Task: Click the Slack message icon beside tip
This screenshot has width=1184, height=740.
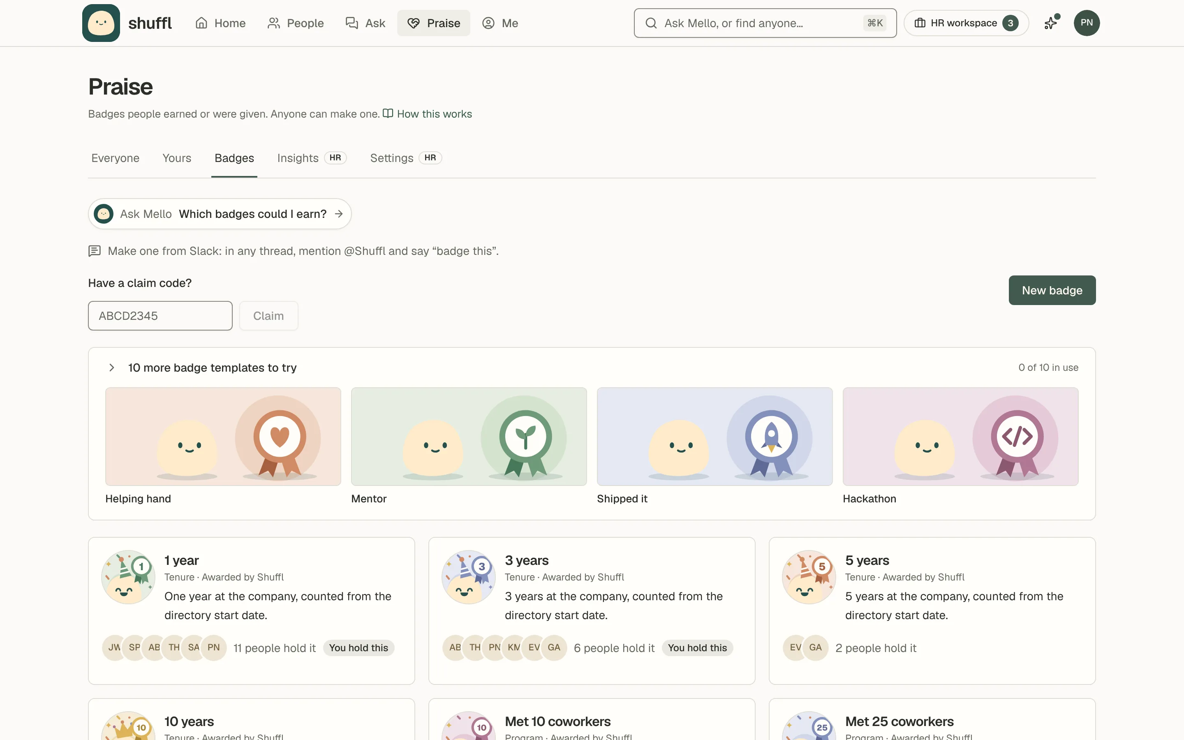Action: (x=95, y=251)
